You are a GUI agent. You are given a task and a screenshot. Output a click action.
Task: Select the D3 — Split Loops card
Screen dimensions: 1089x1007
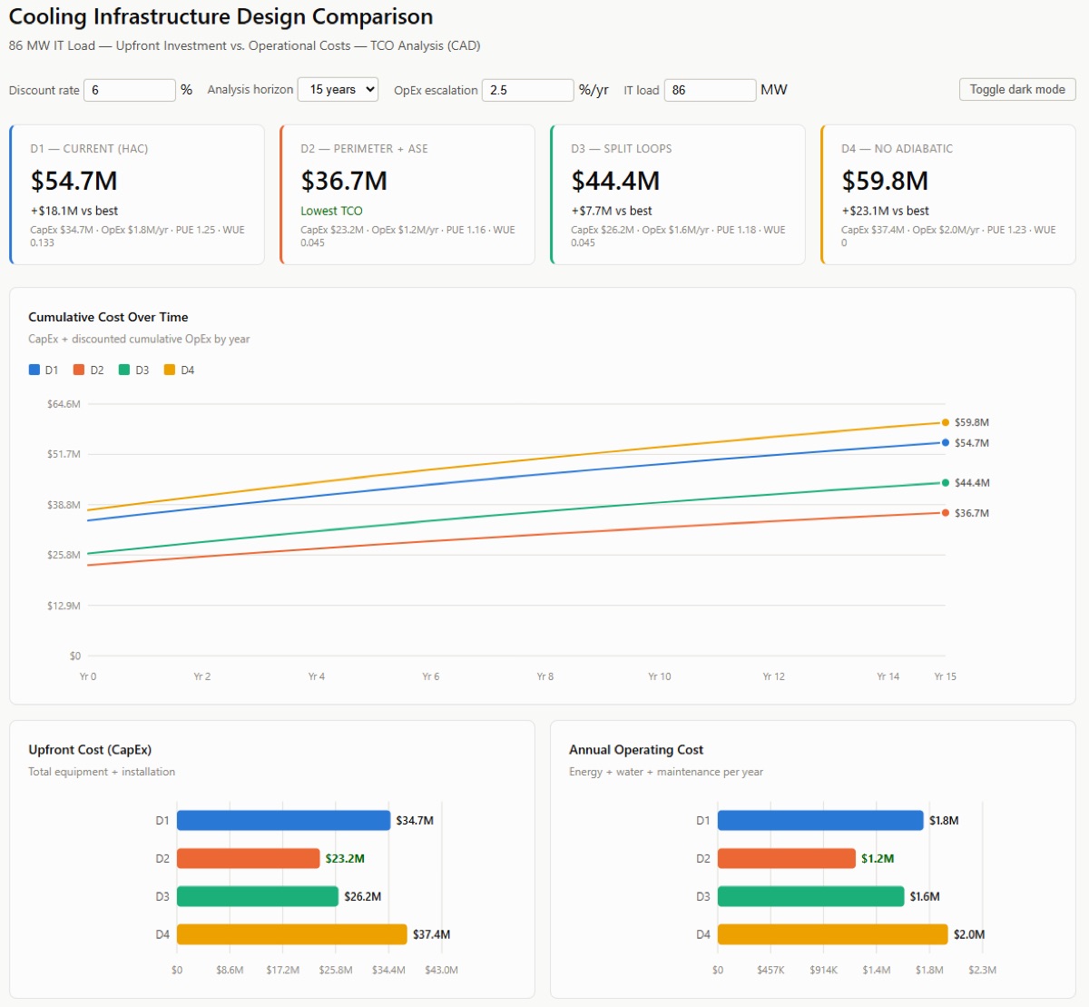[678, 194]
